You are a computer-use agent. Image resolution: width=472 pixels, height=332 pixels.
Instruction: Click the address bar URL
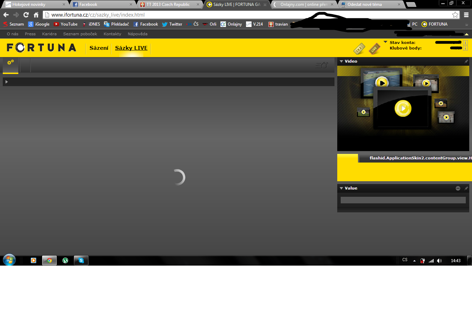[x=98, y=15]
